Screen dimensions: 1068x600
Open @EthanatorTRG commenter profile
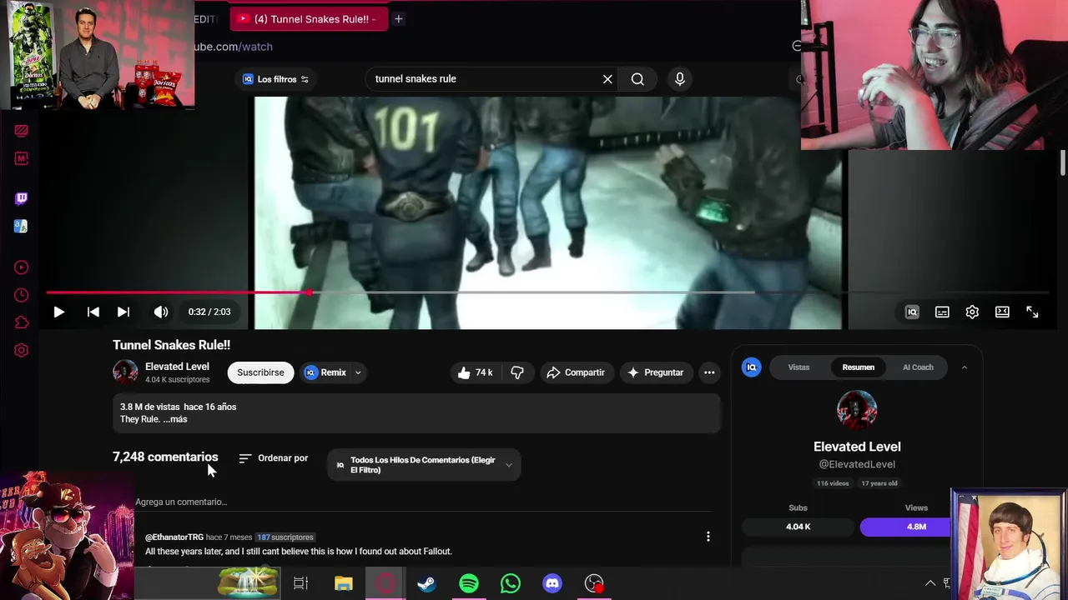(174, 537)
